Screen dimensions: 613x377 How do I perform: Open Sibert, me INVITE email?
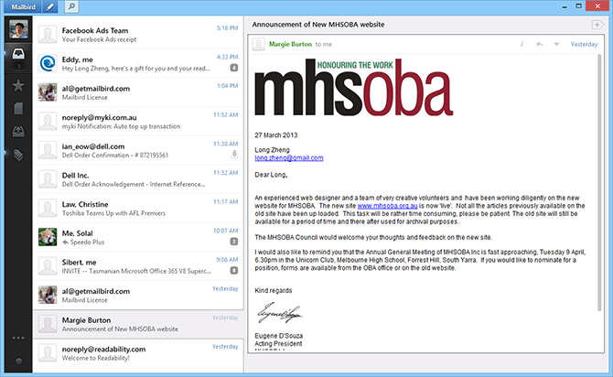coord(138,266)
